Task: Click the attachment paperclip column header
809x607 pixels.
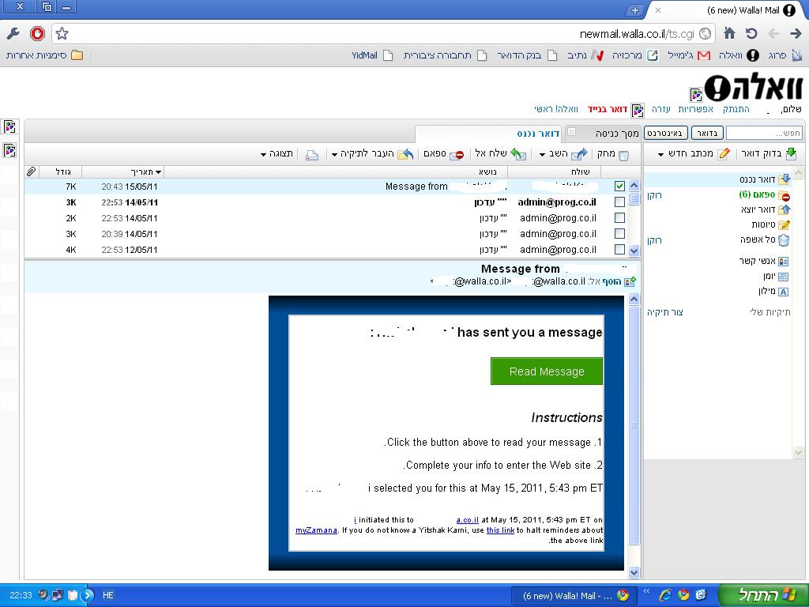Action: 31,172
